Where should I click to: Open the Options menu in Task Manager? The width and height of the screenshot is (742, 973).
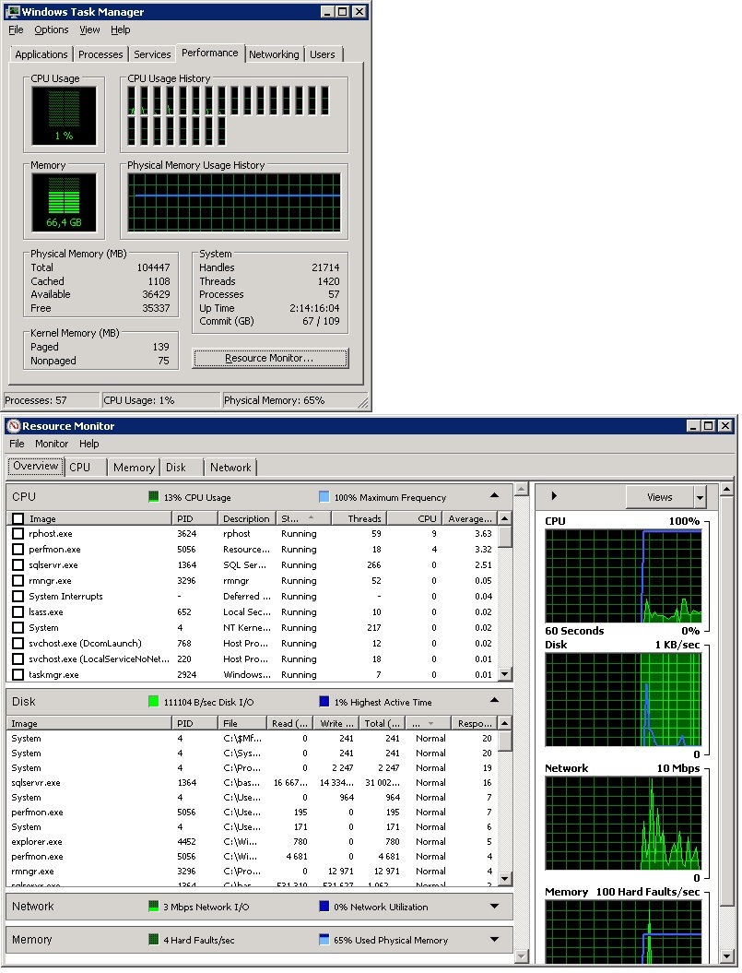52,30
